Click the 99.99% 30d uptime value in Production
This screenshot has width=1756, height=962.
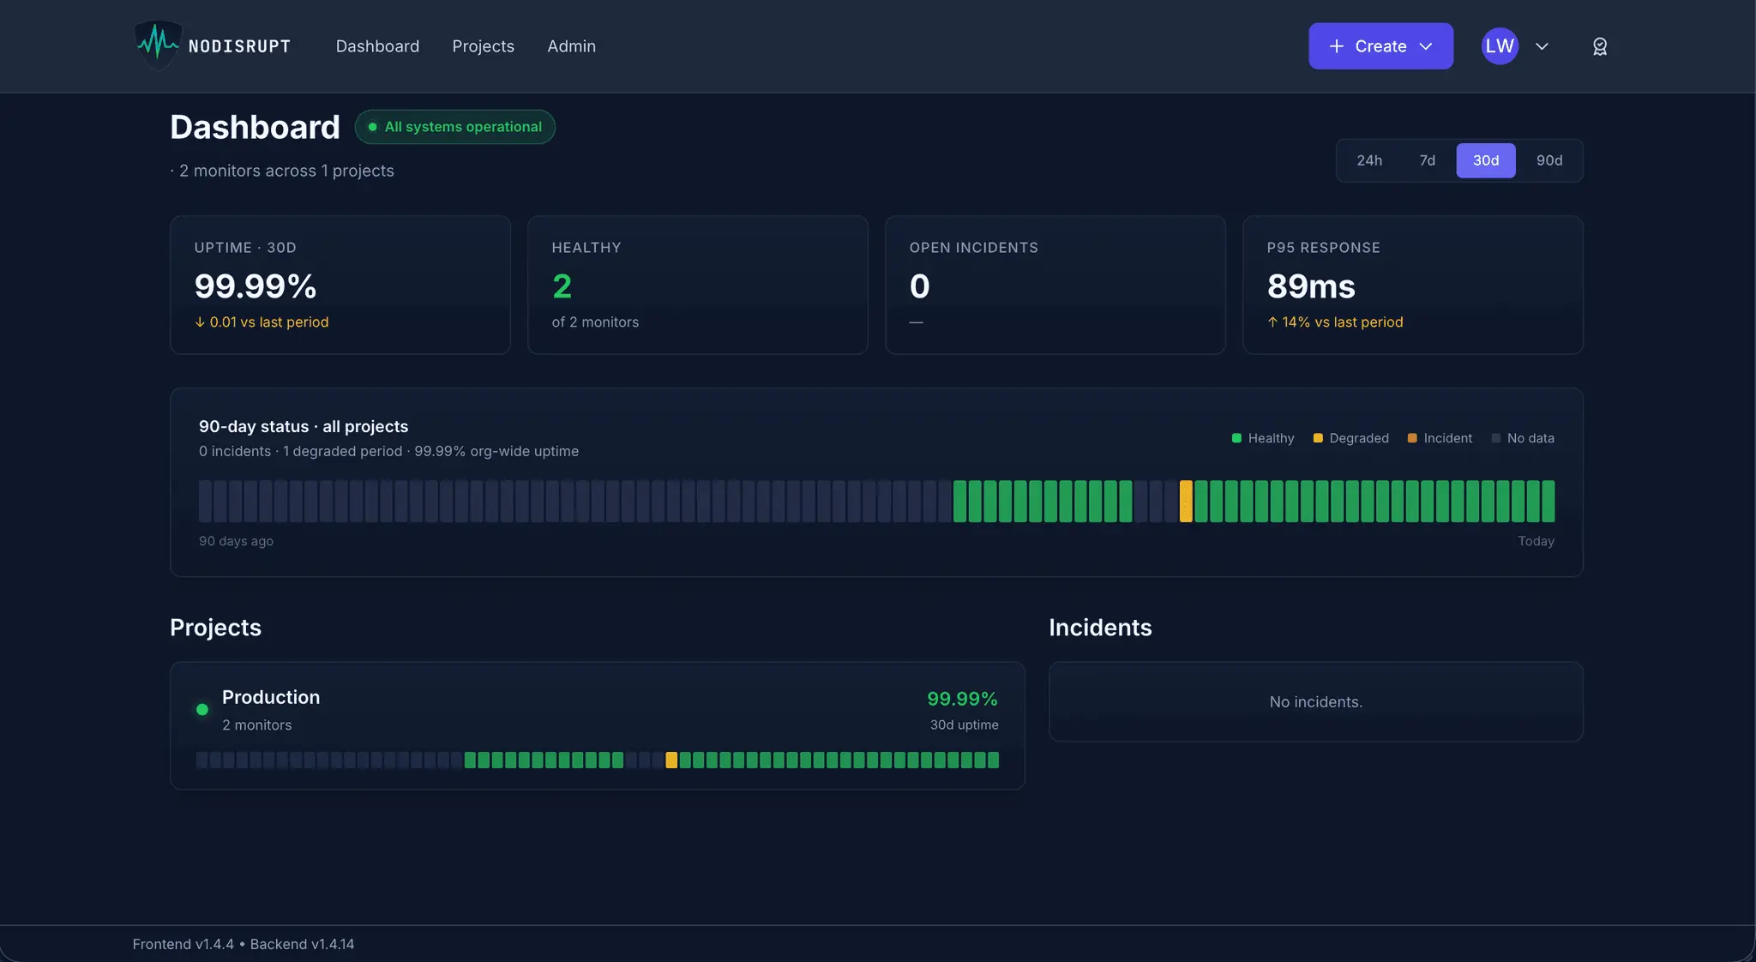coord(962,699)
